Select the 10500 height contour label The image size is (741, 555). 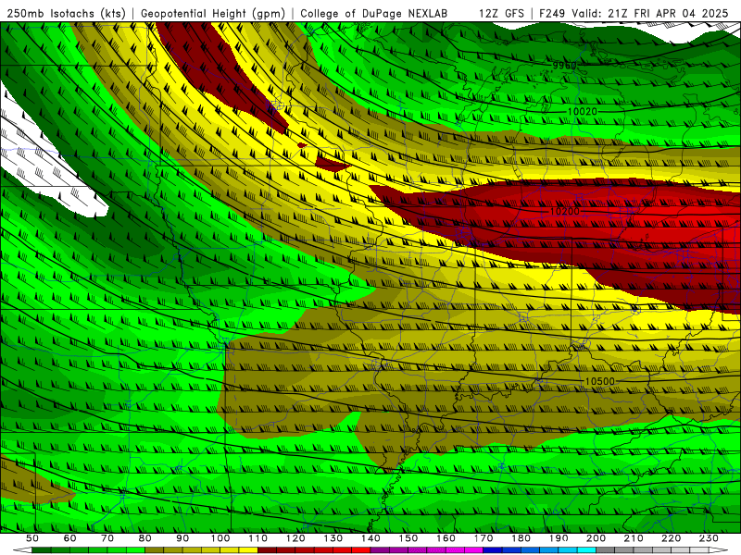599,381
